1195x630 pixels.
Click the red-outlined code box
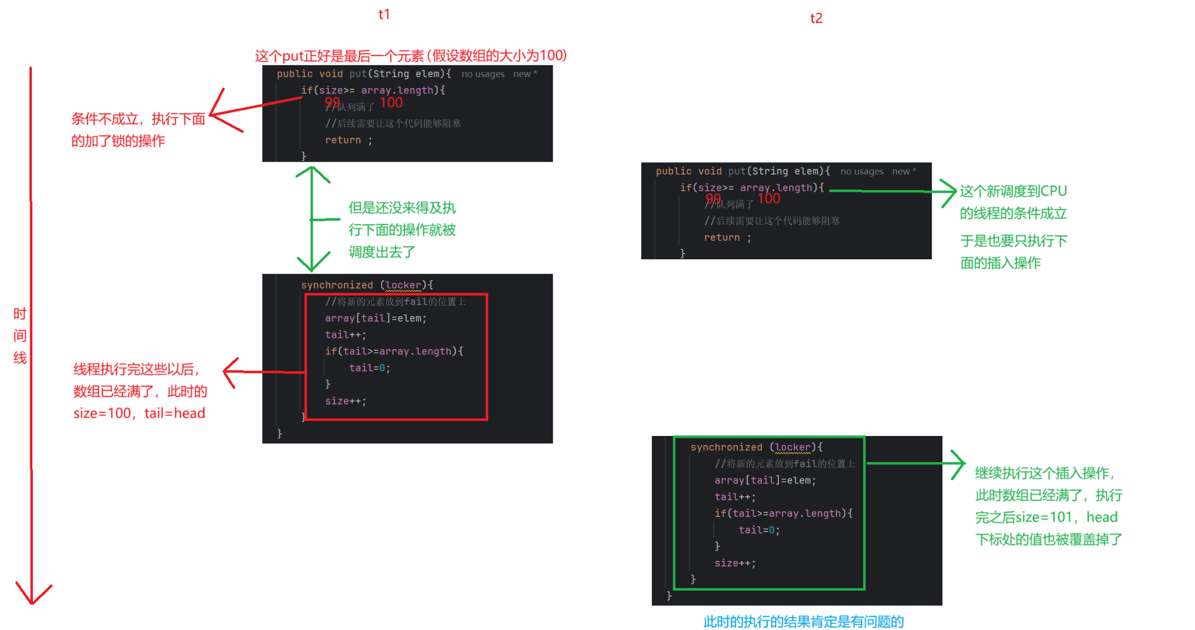396,357
